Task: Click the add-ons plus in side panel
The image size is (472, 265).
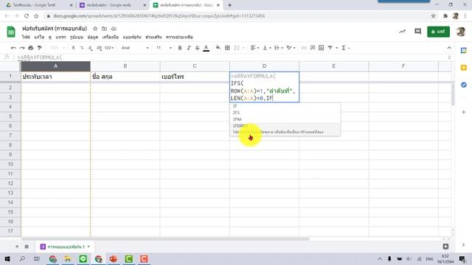Action: 464,112
